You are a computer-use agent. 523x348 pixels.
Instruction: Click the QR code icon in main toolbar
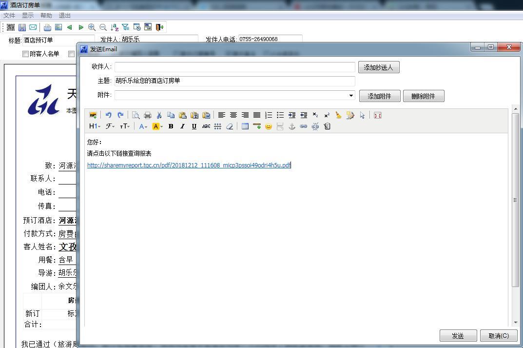pos(11,27)
